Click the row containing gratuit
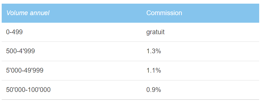The image size is (262, 104). pos(130,32)
